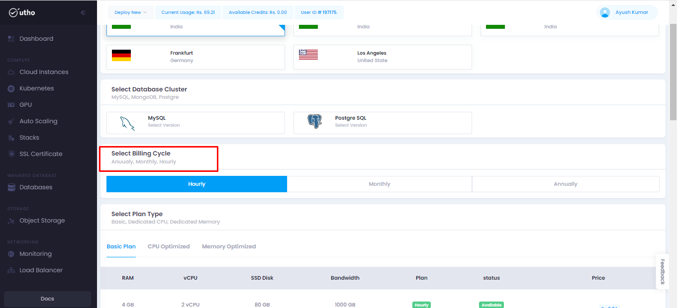
Task: Open the Stacks page
Action: [x=29, y=138]
